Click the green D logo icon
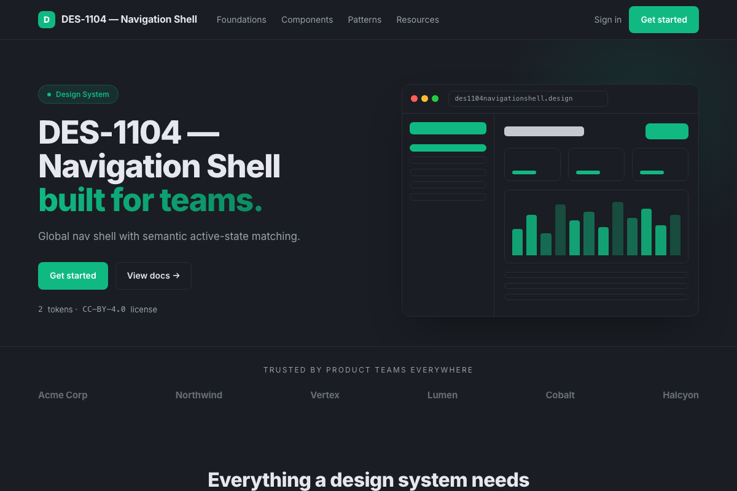 click(x=47, y=20)
